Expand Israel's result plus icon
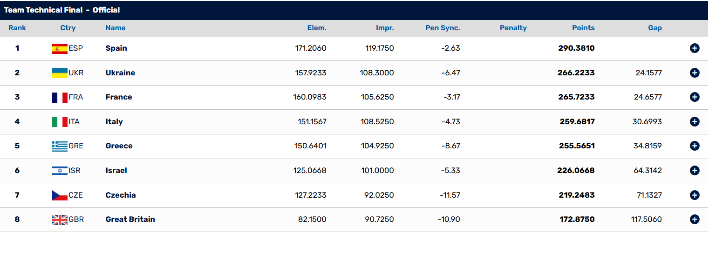Image resolution: width=716 pixels, height=253 pixels. 695,171
